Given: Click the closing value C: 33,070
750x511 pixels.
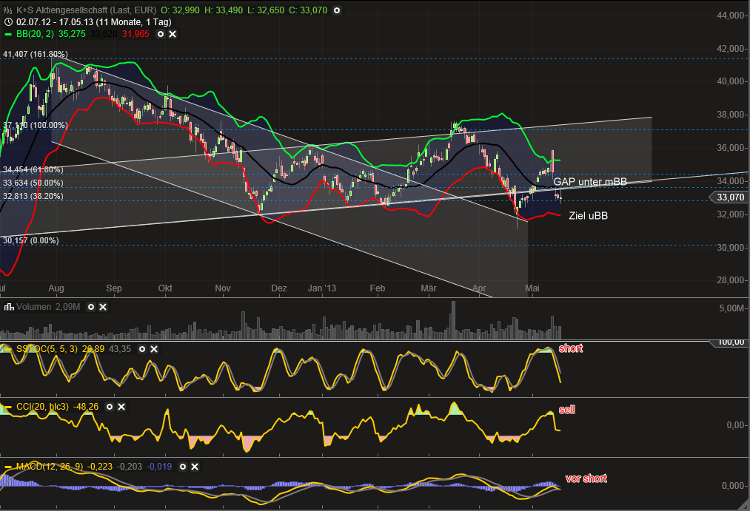Looking at the screenshot, I should [x=308, y=10].
